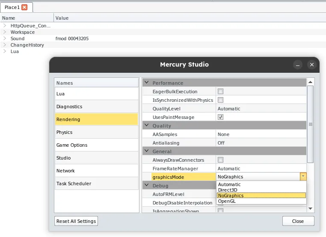This screenshot has width=326, height=237.
Task: Select Diagnostics in the Names list
Action: tap(96, 107)
